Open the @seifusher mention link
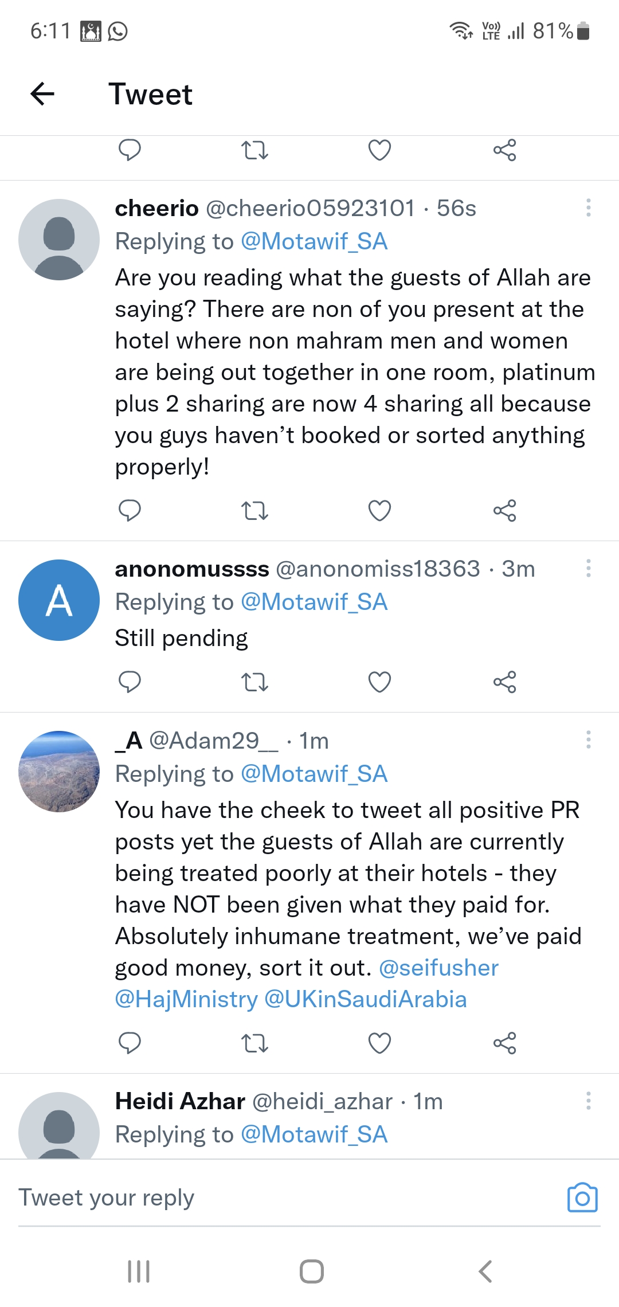Viewport: 619px width, 1307px height. (438, 968)
